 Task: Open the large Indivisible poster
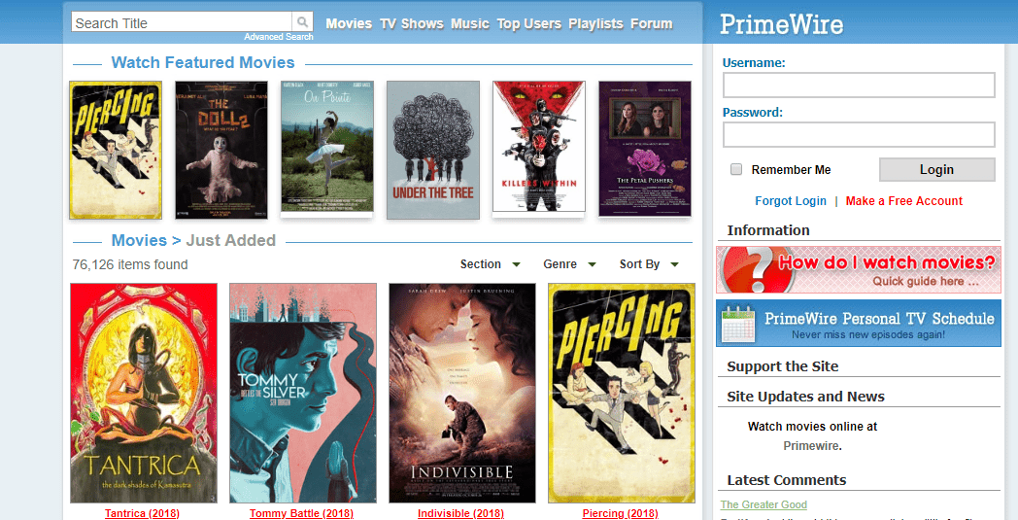tap(462, 393)
